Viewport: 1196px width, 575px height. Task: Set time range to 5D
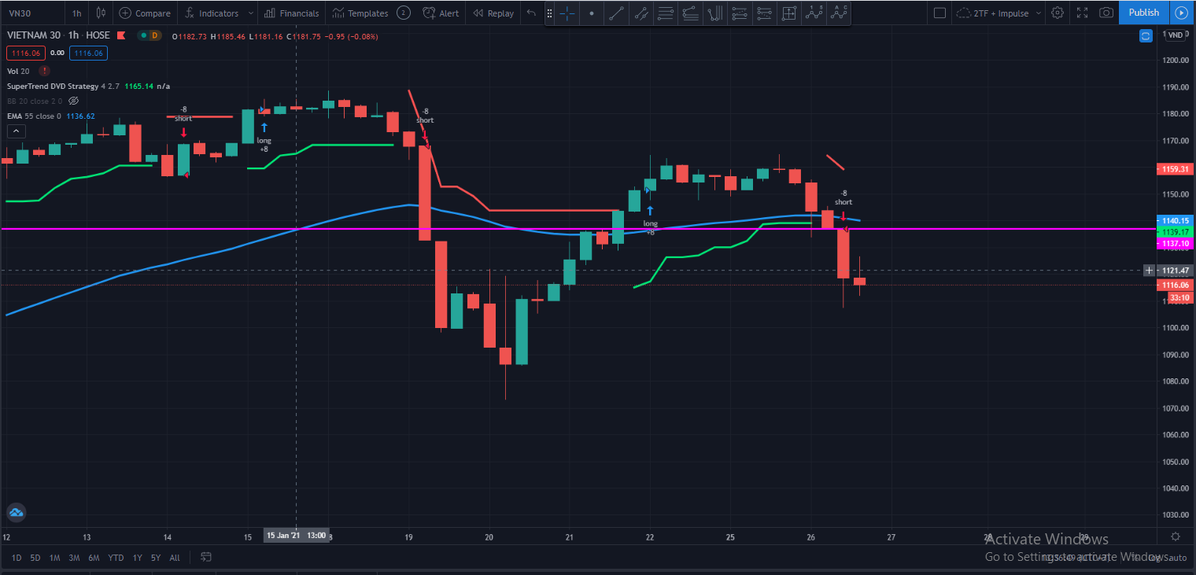(35, 558)
